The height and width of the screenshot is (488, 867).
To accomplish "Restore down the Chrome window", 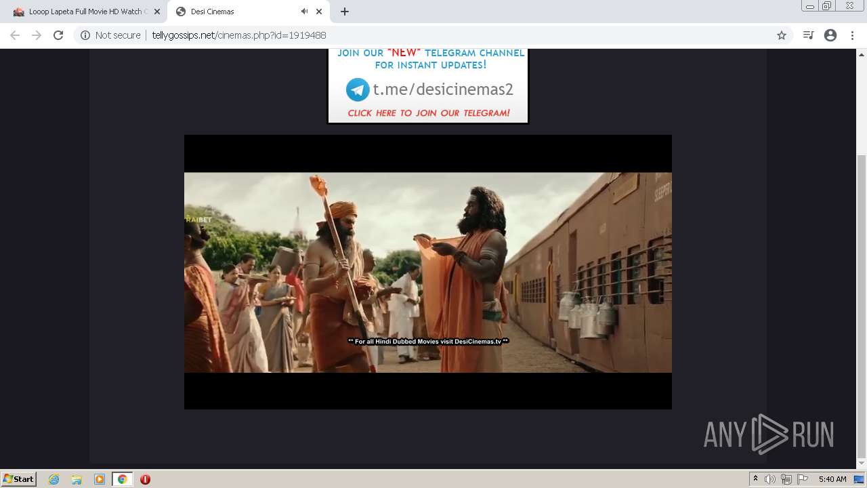I will pos(827,5).
